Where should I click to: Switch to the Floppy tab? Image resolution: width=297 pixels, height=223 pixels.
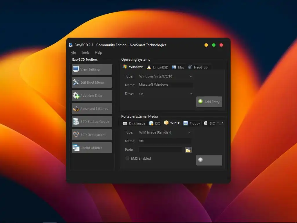click(192, 123)
